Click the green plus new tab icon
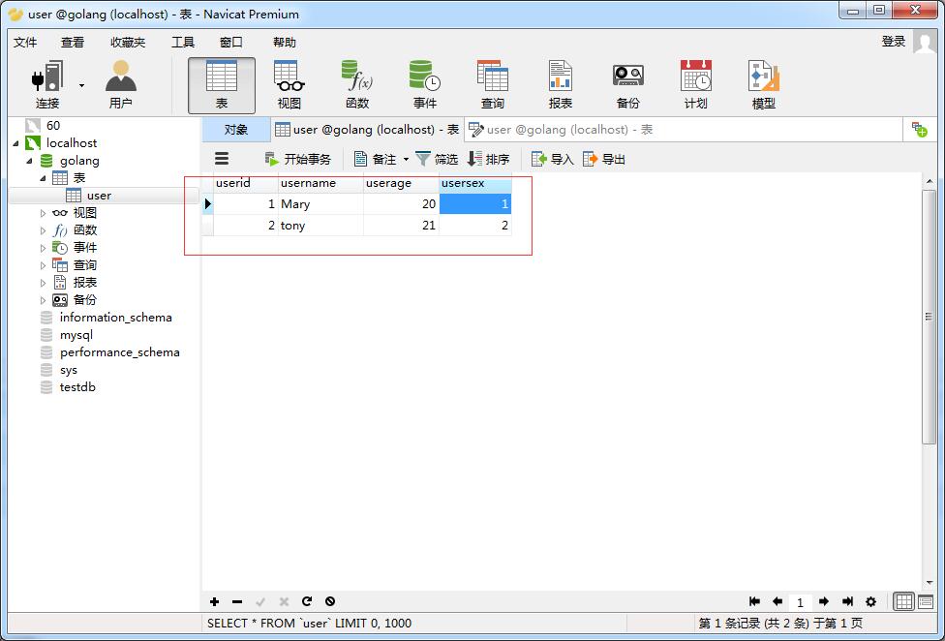The width and height of the screenshot is (945, 641). [919, 130]
